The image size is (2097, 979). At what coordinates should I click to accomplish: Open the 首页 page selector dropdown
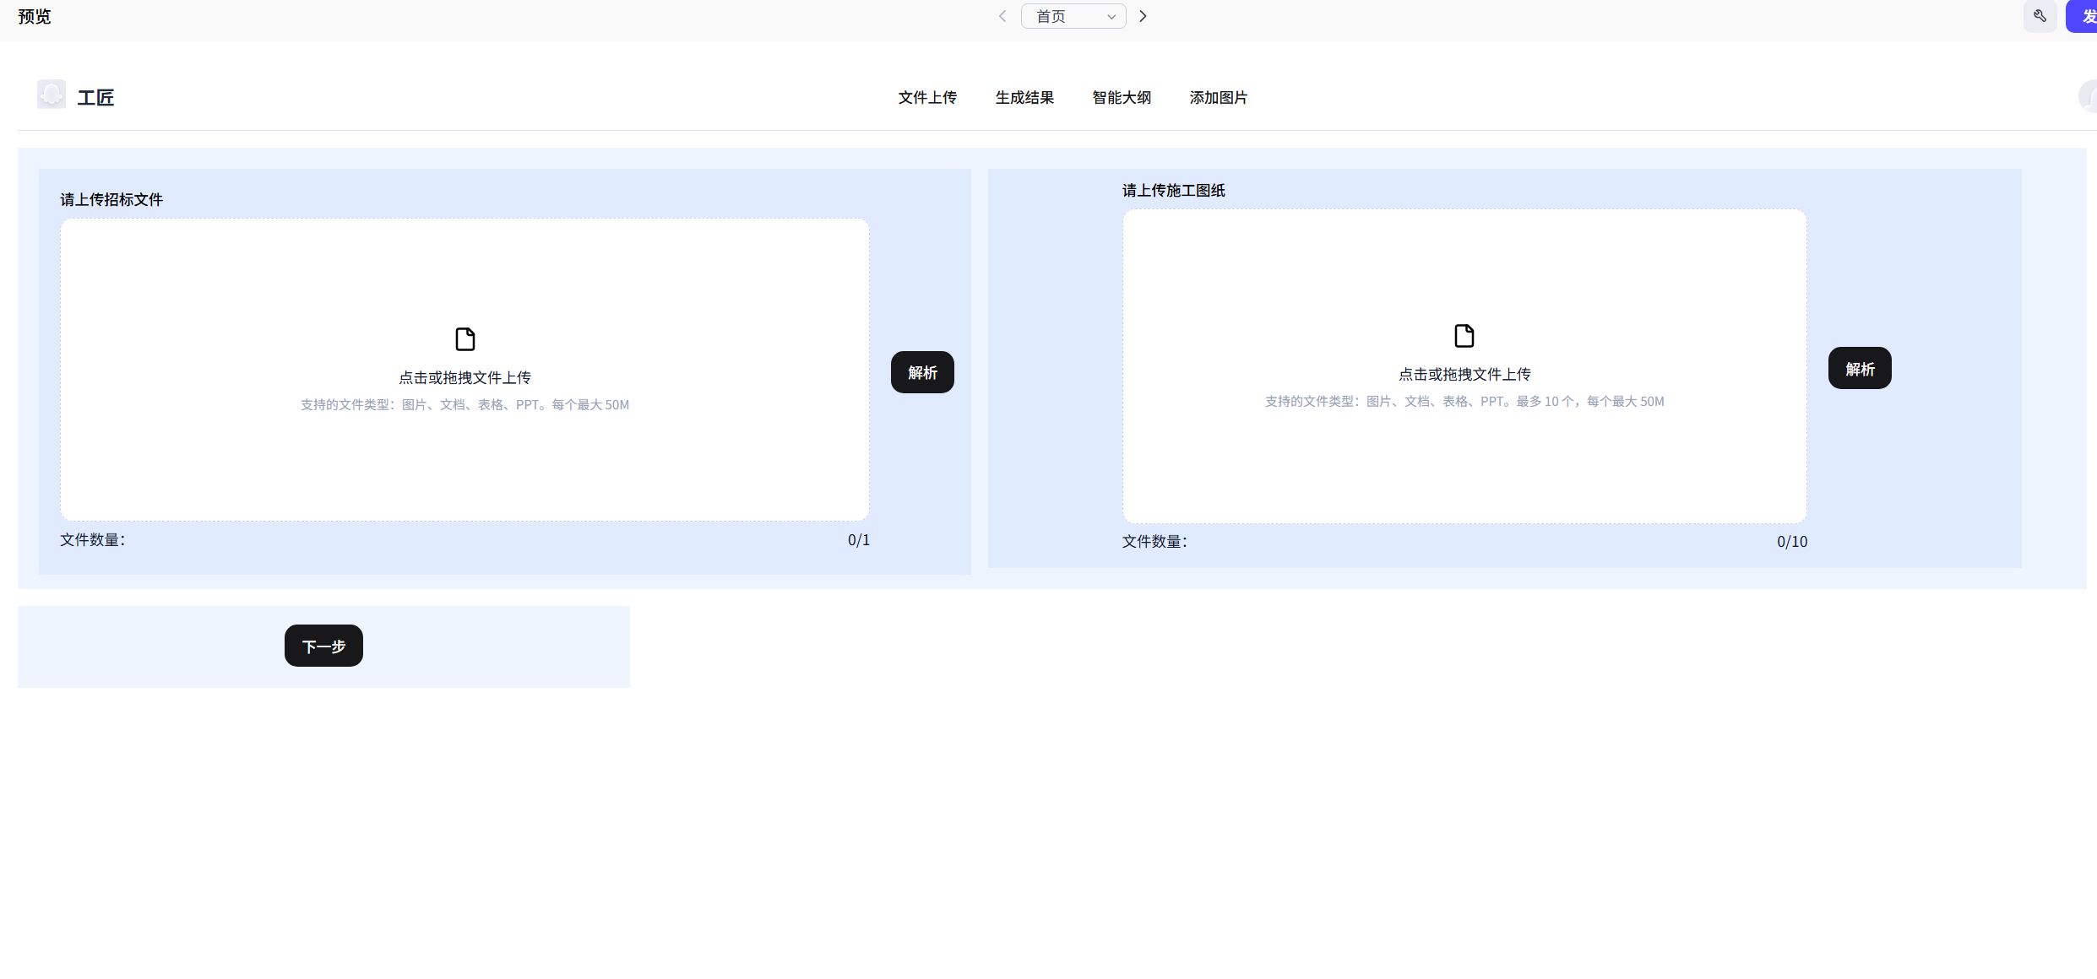pos(1073,16)
